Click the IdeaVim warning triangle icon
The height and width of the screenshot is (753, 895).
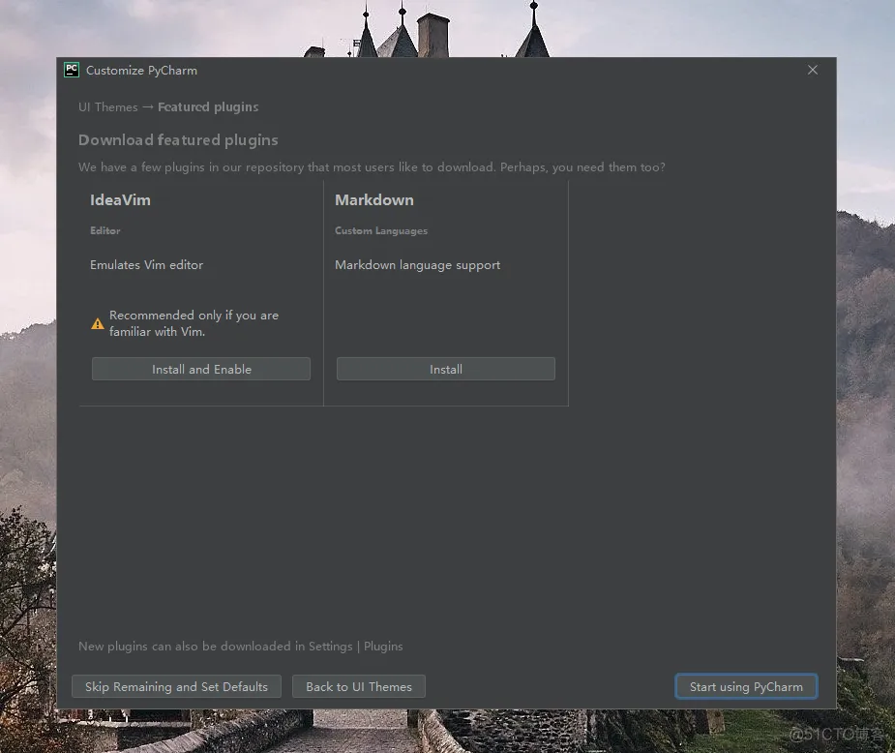(98, 323)
